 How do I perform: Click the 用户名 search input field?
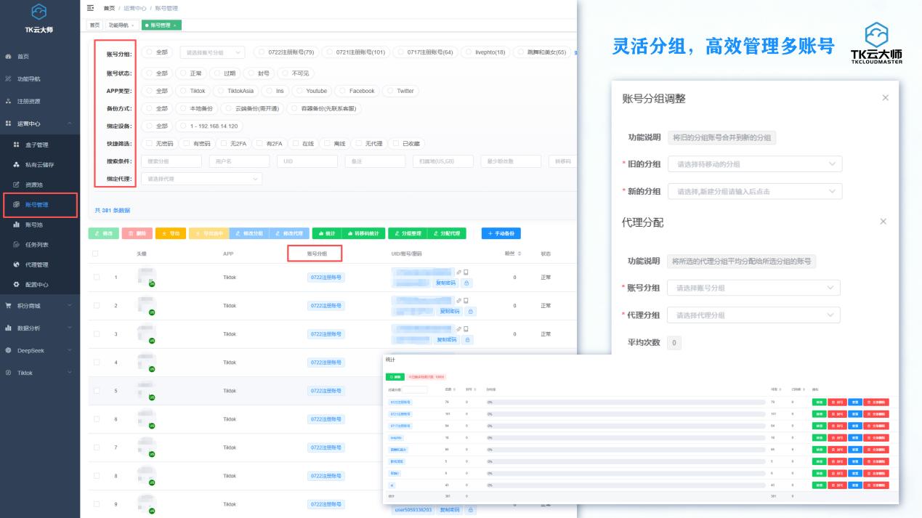point(240,161)
